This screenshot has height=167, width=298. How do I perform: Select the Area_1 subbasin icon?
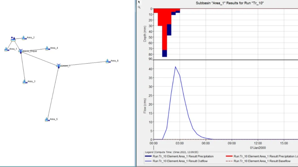pos(6,49)
